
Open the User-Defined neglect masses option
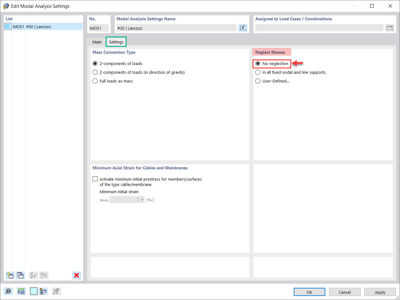[x=258, y=81]
